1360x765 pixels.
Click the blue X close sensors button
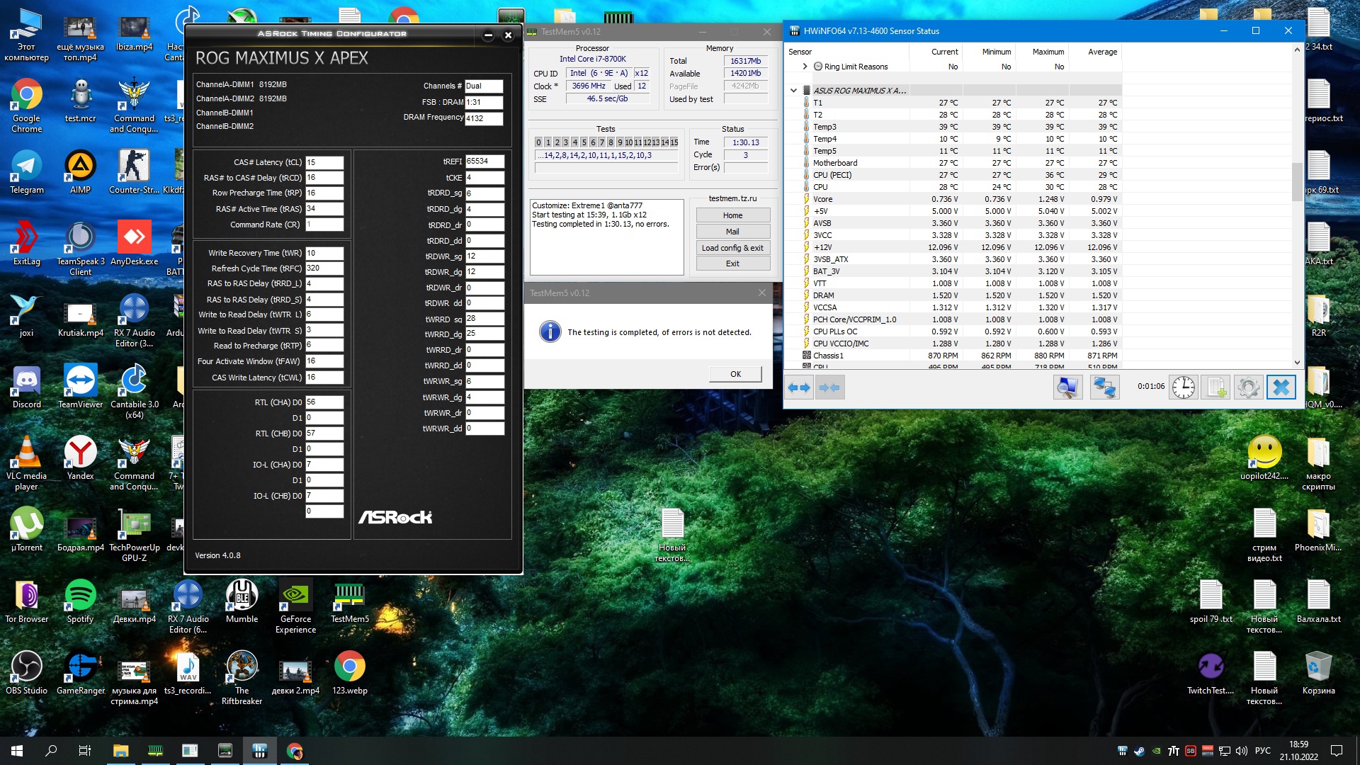(1281, 387)
